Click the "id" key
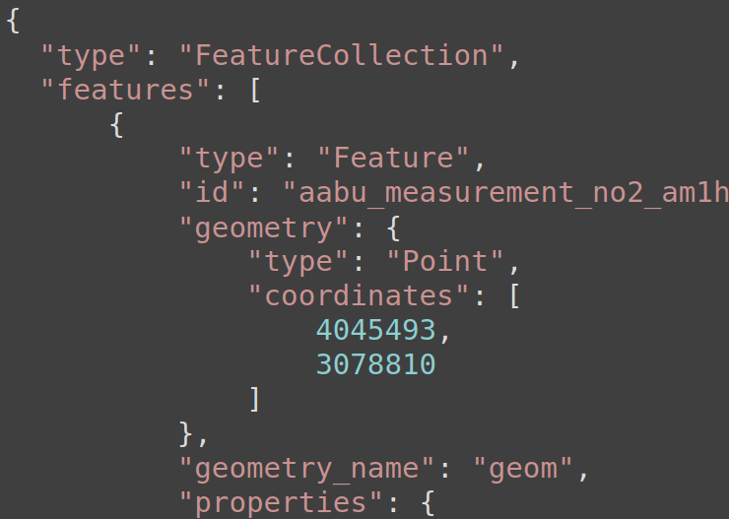729x519 pixels. [x=212, y=192]
